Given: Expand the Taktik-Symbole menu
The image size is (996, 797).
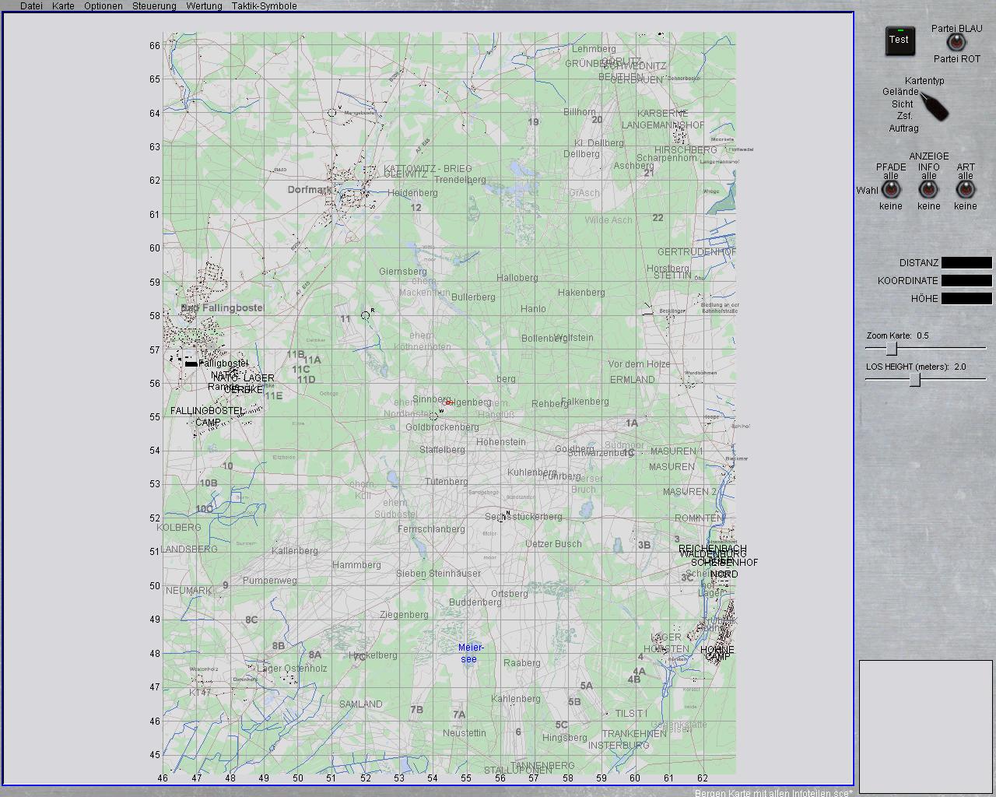Looking at the screenshot, I should pos(264,6).
